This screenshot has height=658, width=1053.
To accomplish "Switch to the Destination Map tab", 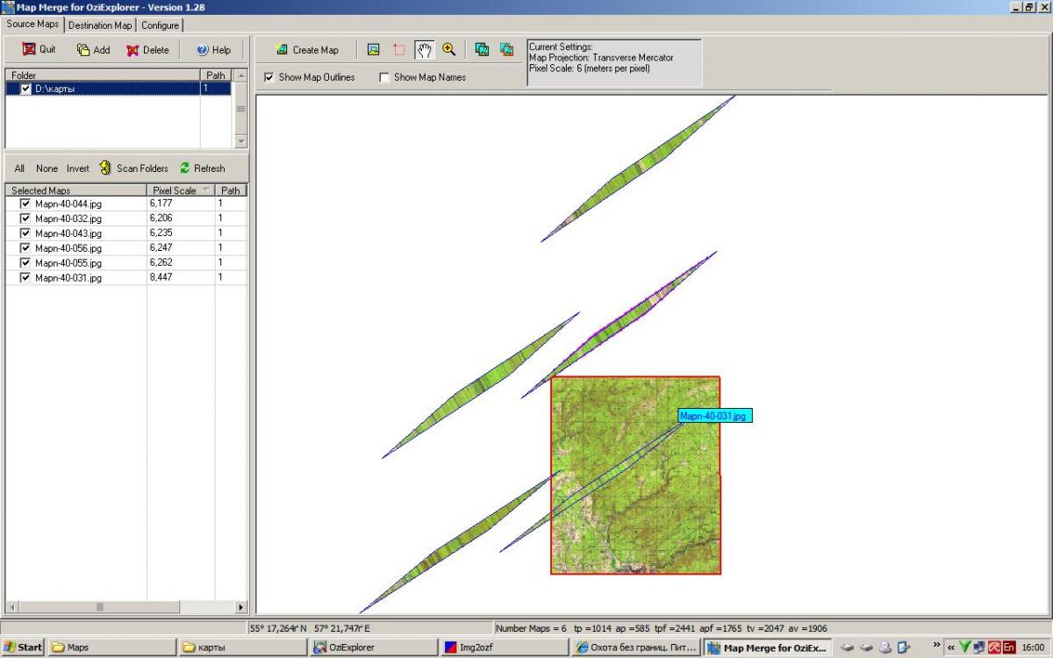I will (100, 25).
